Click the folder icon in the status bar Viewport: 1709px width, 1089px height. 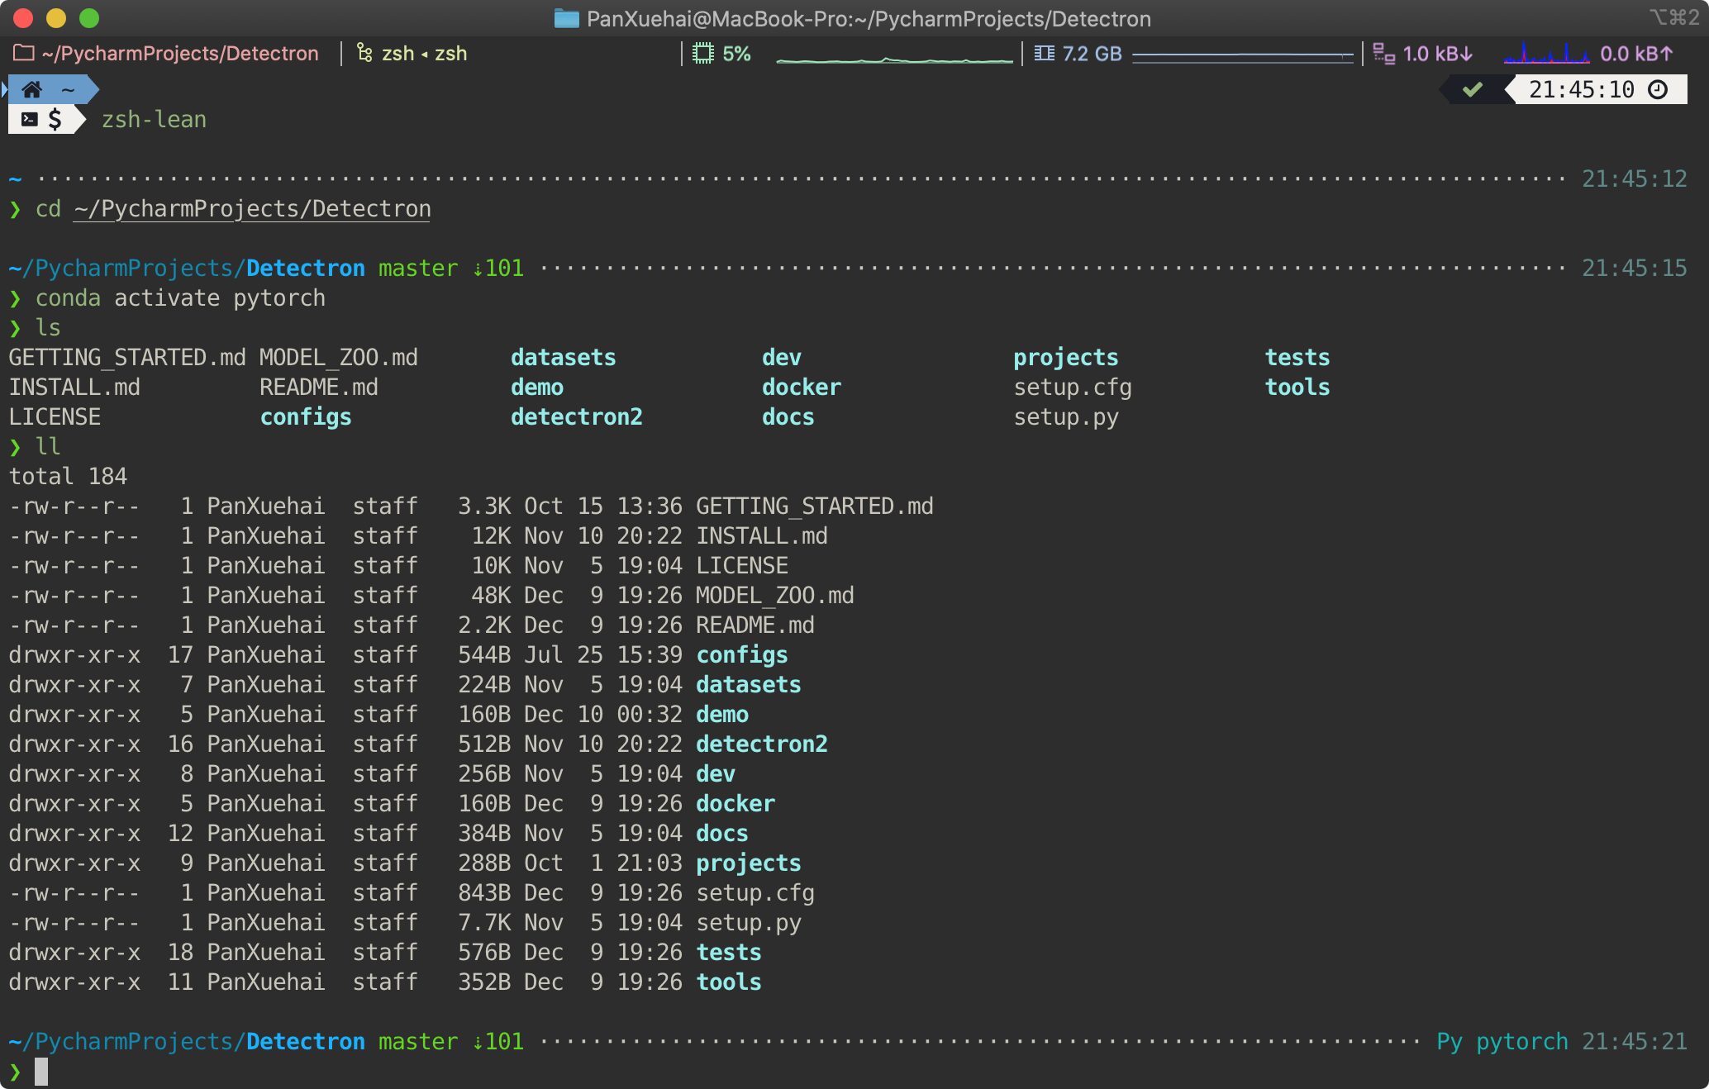coord(24,54)
